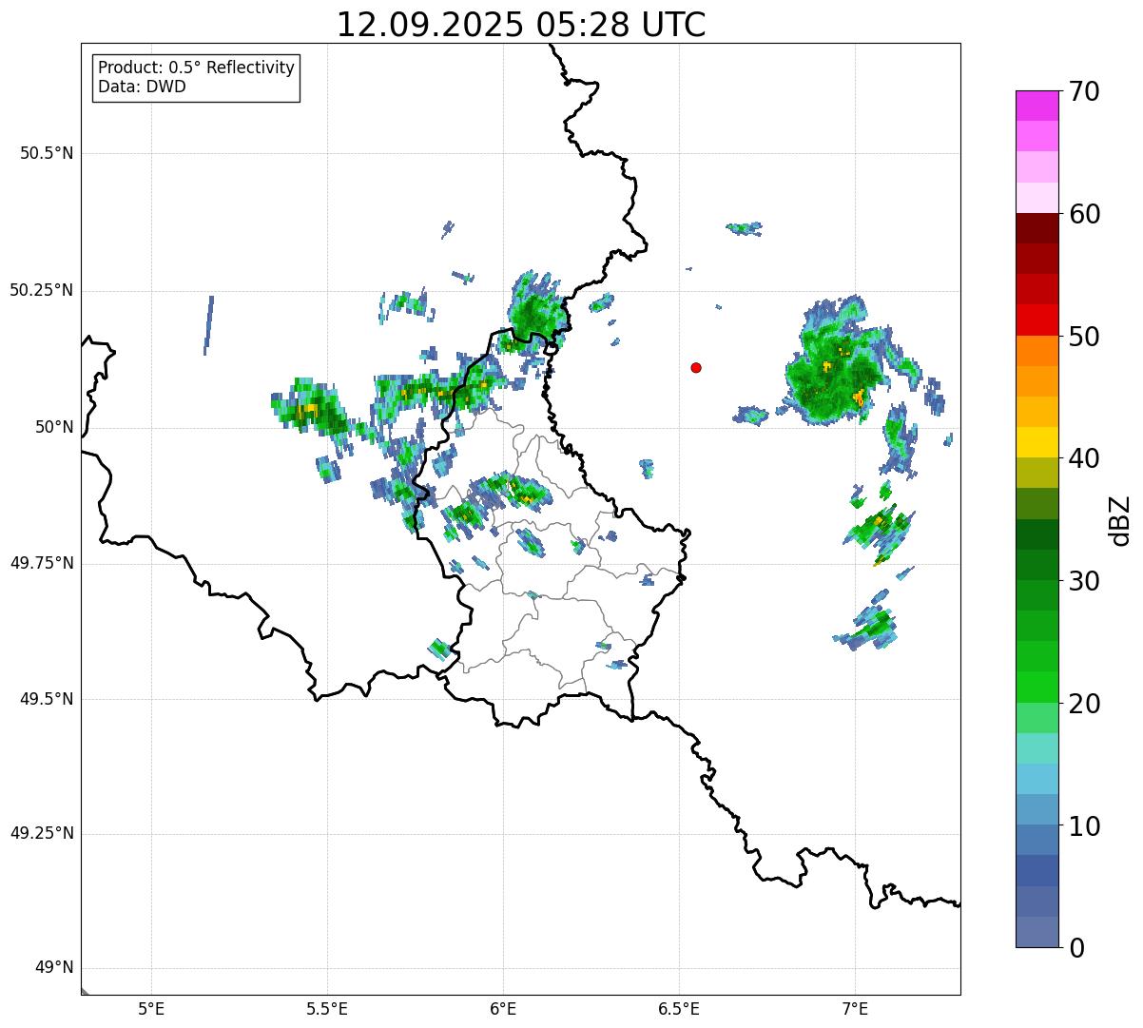Click the red station marker dot

[x=696, y=367]
